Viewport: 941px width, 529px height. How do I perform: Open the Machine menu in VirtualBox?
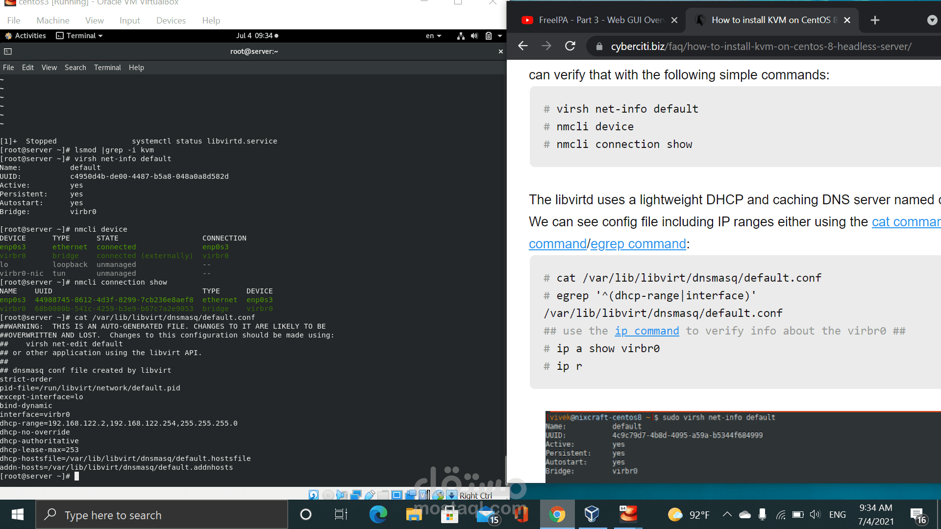pyautogui.click(x=53, y=21)
